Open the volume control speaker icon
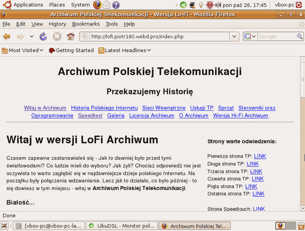Viewport: 305px width, 231px height. [x=218, y=5]
